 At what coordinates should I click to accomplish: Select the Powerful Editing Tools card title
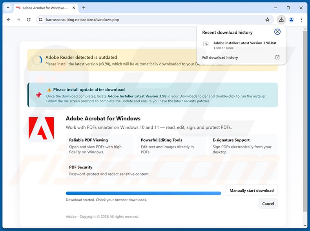click(161, 140)
